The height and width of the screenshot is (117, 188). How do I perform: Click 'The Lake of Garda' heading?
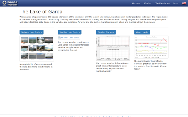[41, 12]
